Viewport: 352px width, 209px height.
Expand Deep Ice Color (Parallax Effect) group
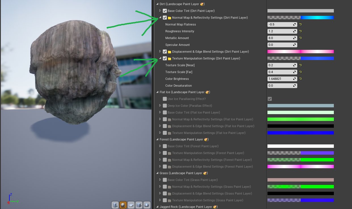pyautogui.click(x=160, y=106)
